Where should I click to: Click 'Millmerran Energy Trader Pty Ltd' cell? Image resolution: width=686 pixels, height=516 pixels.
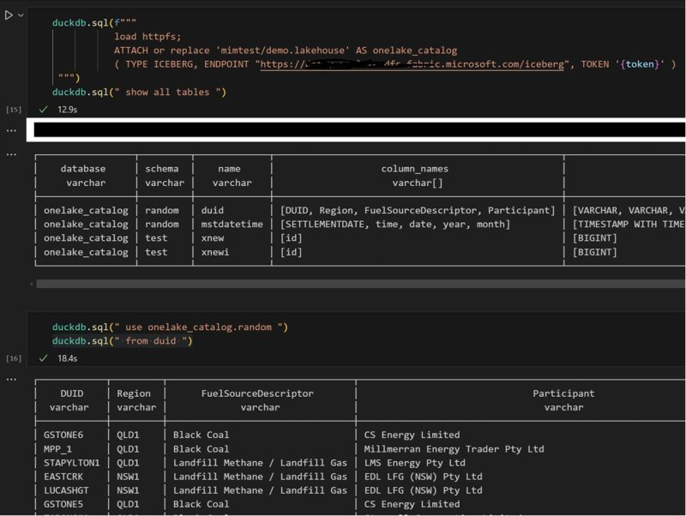pyautogui.click(x=454, y=449)
